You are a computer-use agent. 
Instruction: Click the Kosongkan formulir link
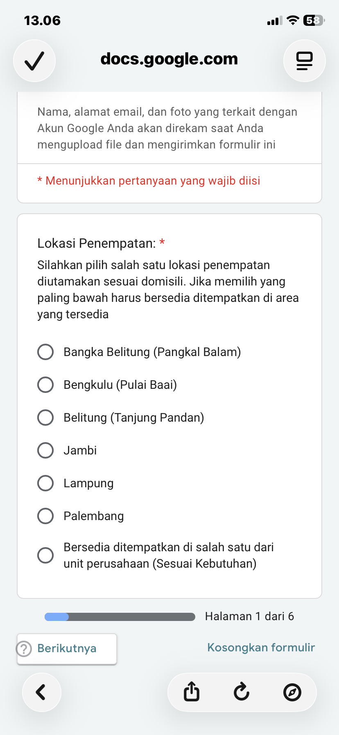coord(261,648)
